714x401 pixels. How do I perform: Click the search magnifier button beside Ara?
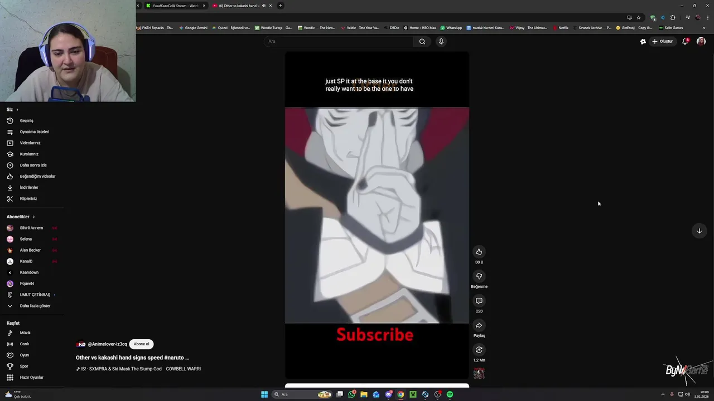tap(422, 41)
